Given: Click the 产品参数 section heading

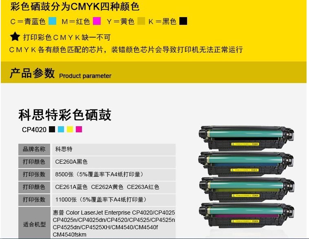Looking at the screenshot, I should [32, 73].
